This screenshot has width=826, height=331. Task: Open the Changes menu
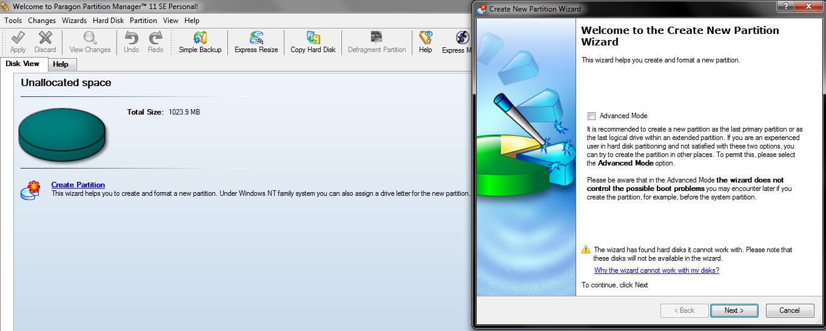tap(42, 21)
